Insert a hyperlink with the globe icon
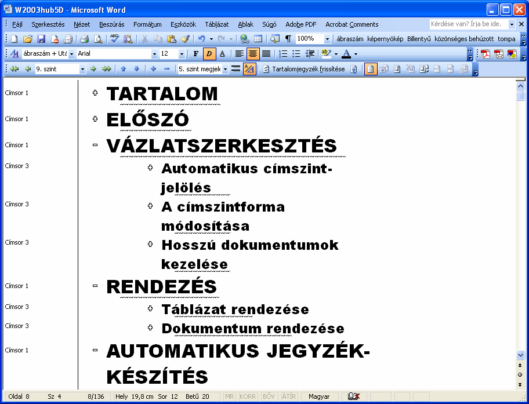529x404 pixels. [245, 39]
